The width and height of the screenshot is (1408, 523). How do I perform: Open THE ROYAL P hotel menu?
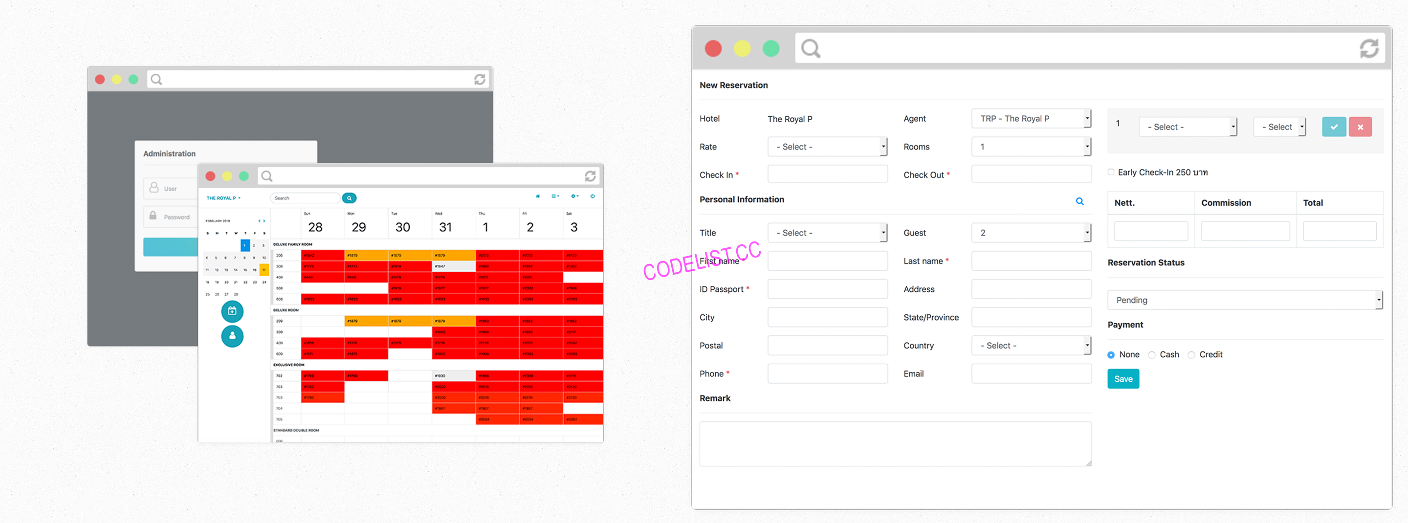click(x=223, y=198)
